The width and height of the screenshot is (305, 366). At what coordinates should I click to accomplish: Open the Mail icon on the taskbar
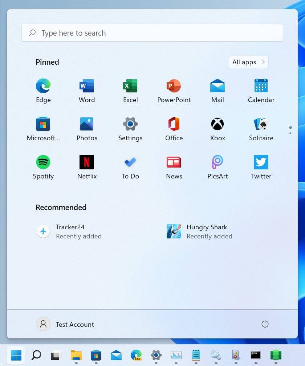(x=116, y=355)
